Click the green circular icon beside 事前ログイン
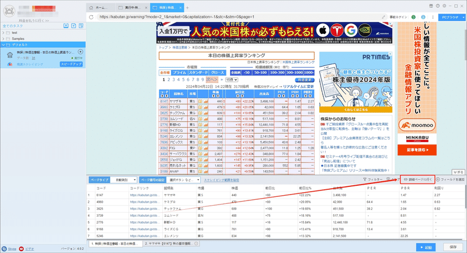The height and width of the screenshot is (253, 467). pyautogui.click(x=413, y=17)
